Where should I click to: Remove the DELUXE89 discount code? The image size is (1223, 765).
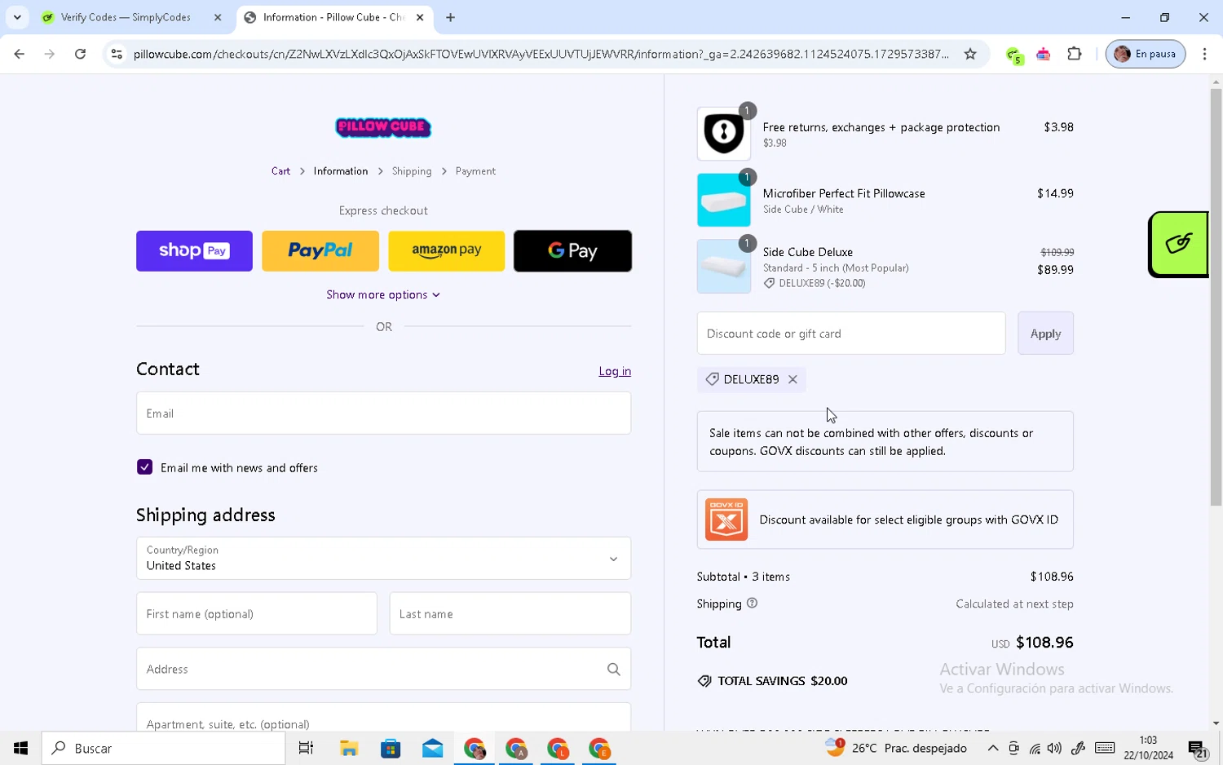(793, 379)
